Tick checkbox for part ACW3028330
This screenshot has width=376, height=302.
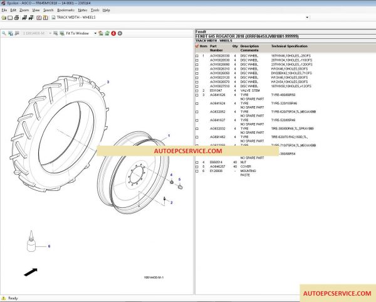197,56
